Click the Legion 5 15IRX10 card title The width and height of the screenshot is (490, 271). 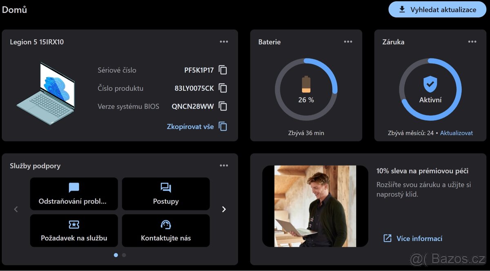click(37, 42)
